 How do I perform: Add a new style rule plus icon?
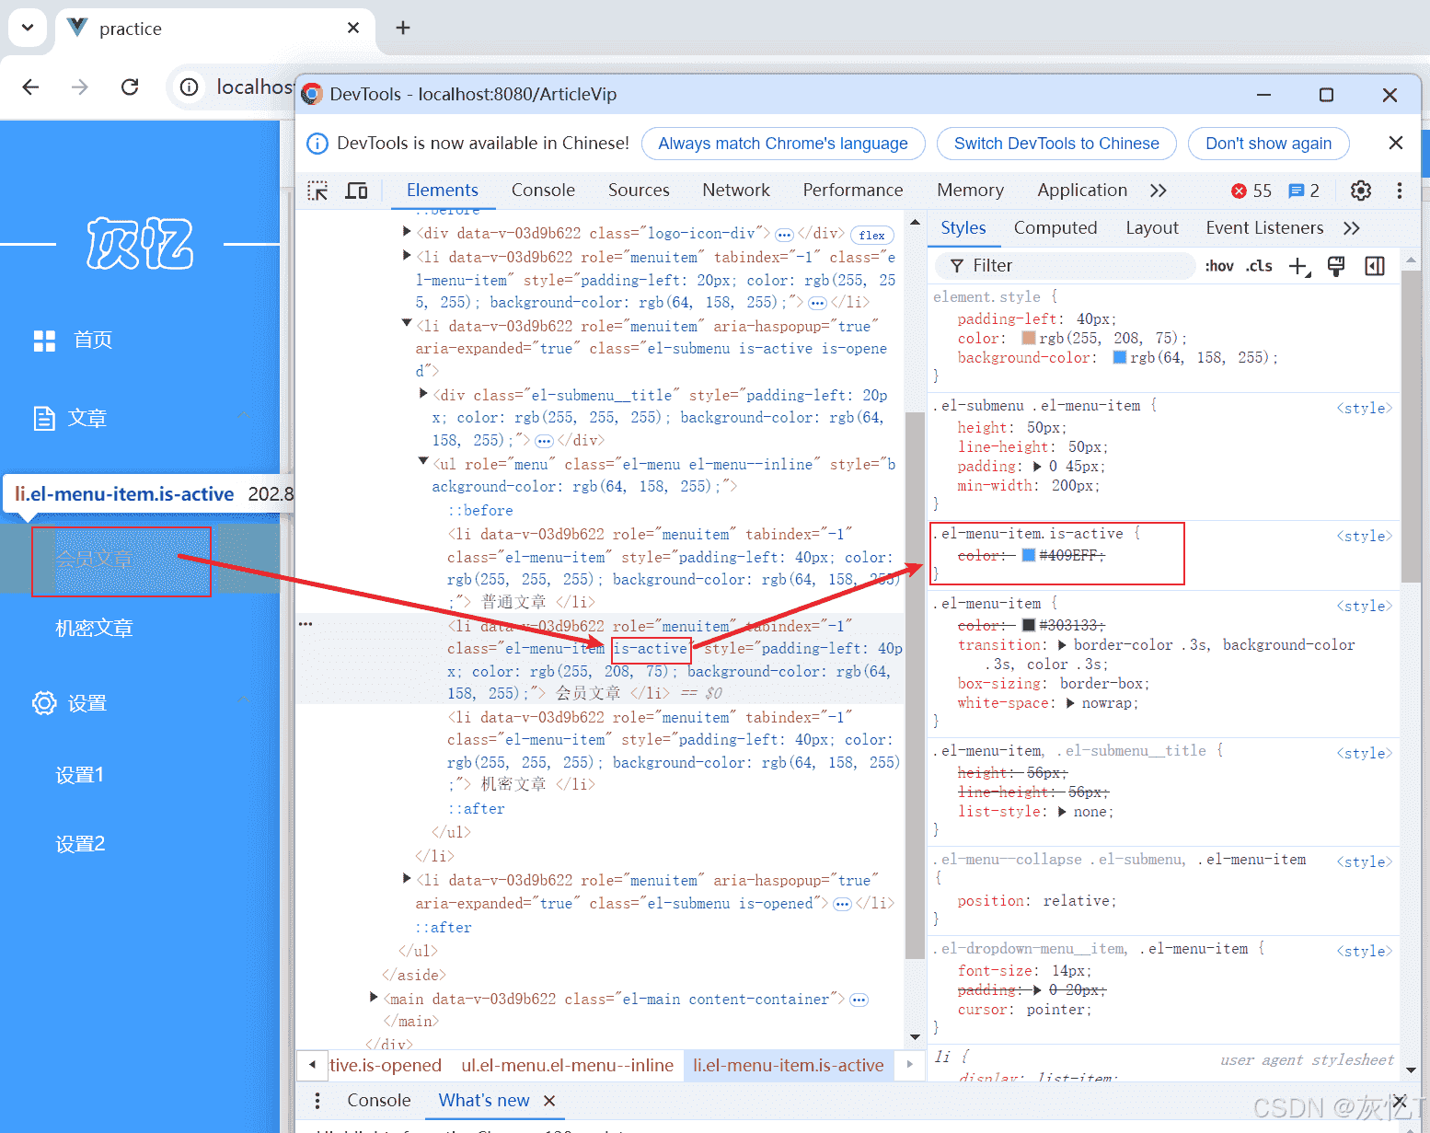(x=1298, y=266)
